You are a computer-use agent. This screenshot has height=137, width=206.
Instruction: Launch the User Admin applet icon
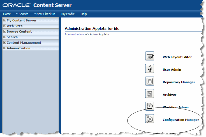pyautogui.click(x=149, y=68)
